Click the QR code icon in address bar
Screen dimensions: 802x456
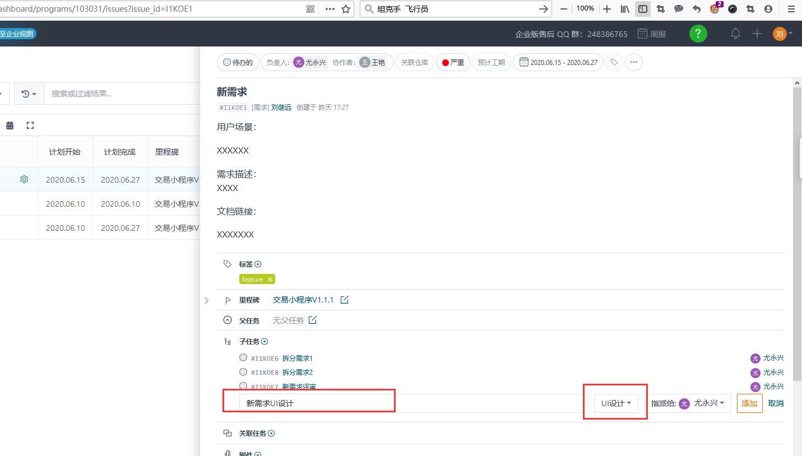pyautogui.click(x=310, y=9)
